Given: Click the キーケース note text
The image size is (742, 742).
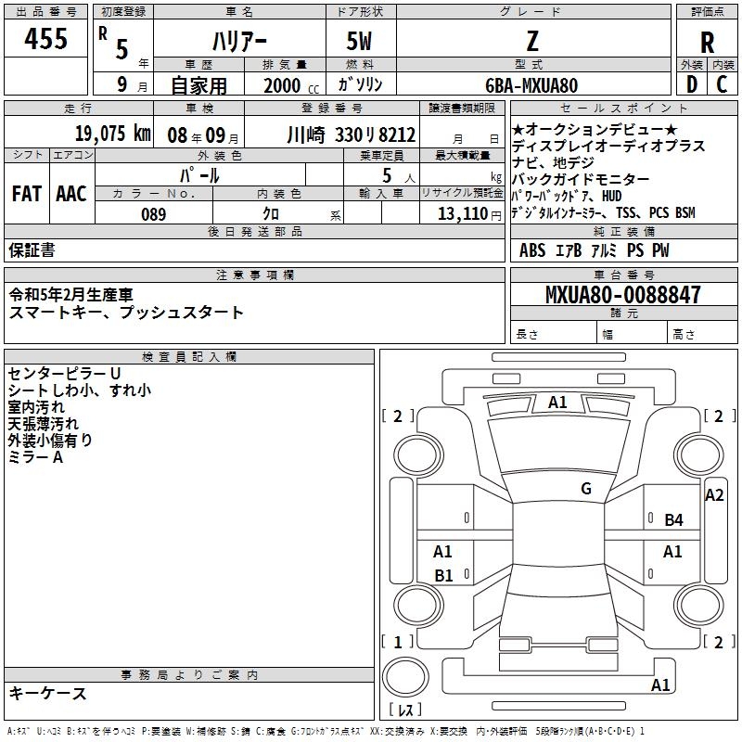Looking at the screenshot, I should pyautogui.click(x=48, y=693).
